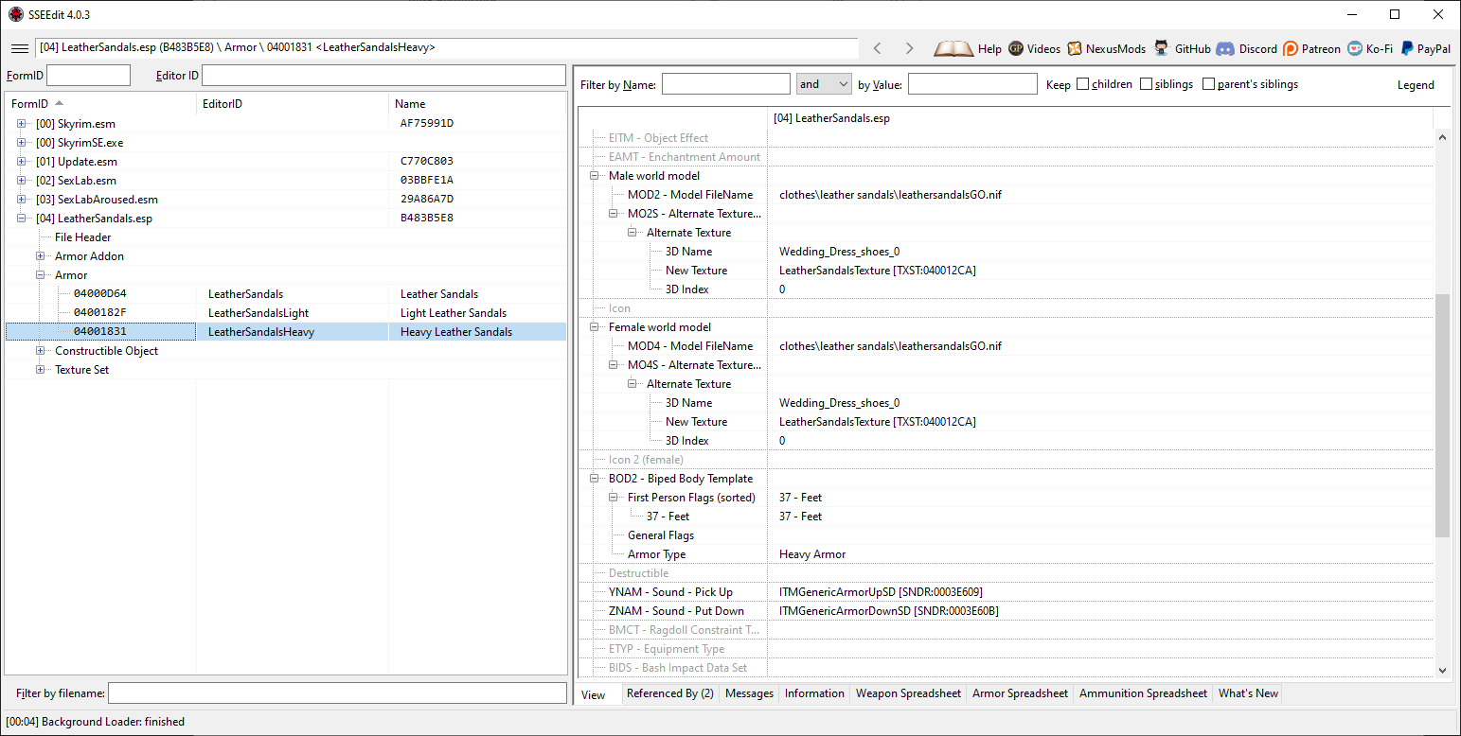Screen dimensions: 1461x736
Task: Collapse LeatherSandals.esp tree node
Action: click(22, 219)
